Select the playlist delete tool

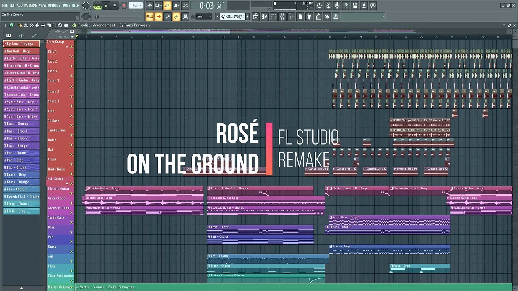(x=32, y=25)
